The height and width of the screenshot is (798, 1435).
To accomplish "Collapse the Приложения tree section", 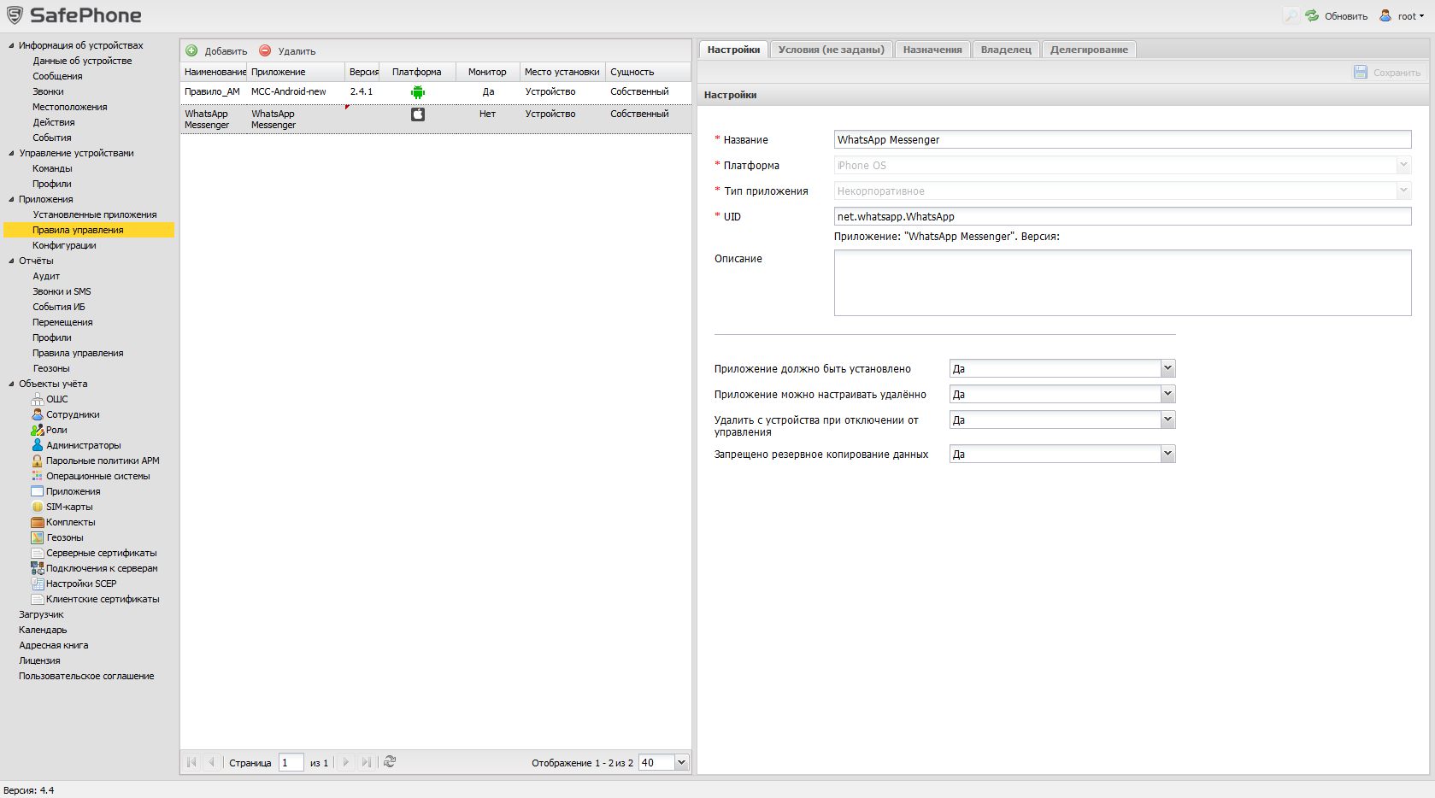I will click(11, 199).
